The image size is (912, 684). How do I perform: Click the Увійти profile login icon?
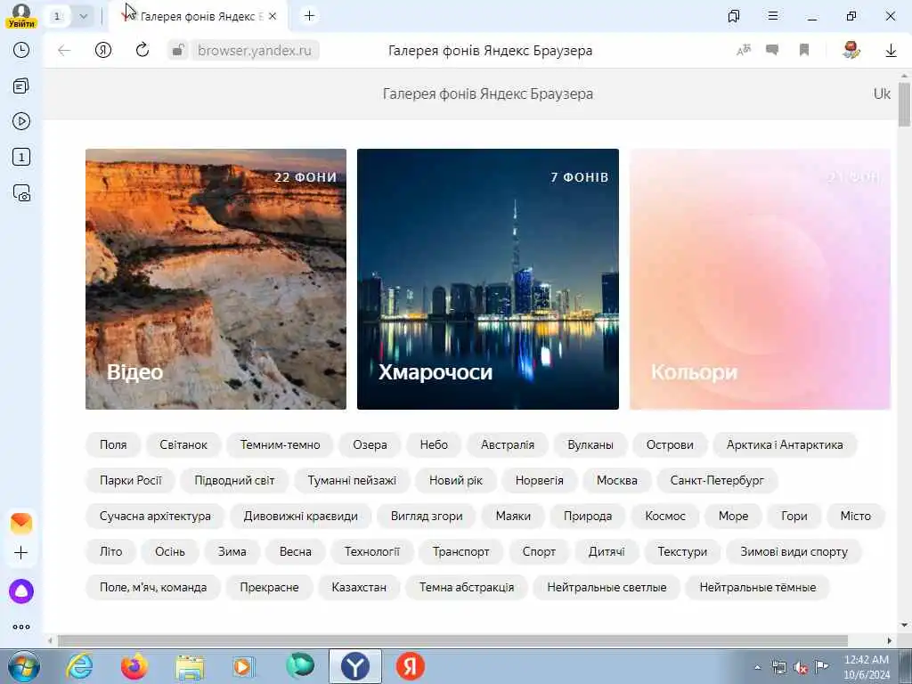tap(21, 16)
